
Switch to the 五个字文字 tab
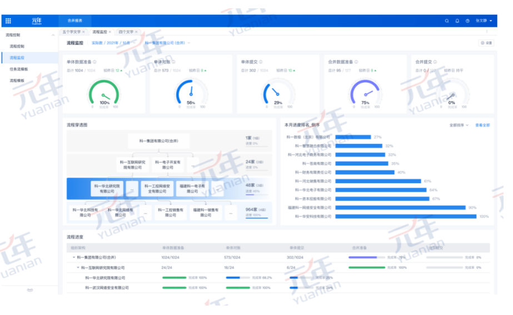pos(71,32)
